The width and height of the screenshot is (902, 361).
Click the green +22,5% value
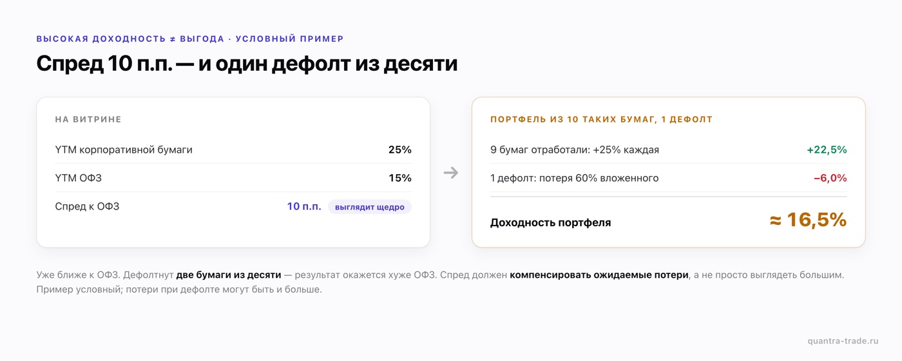(827, 150)
